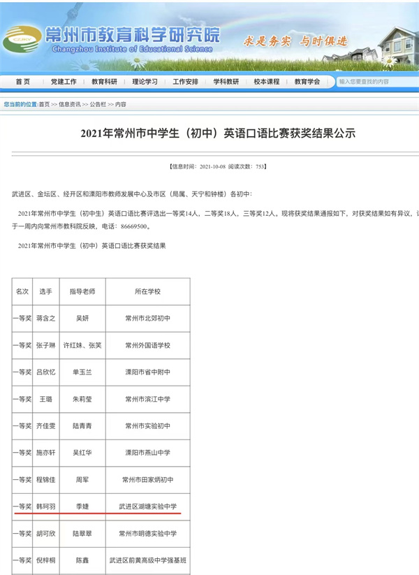
Task: Select teacher cell 季婕
Action: 82,507
